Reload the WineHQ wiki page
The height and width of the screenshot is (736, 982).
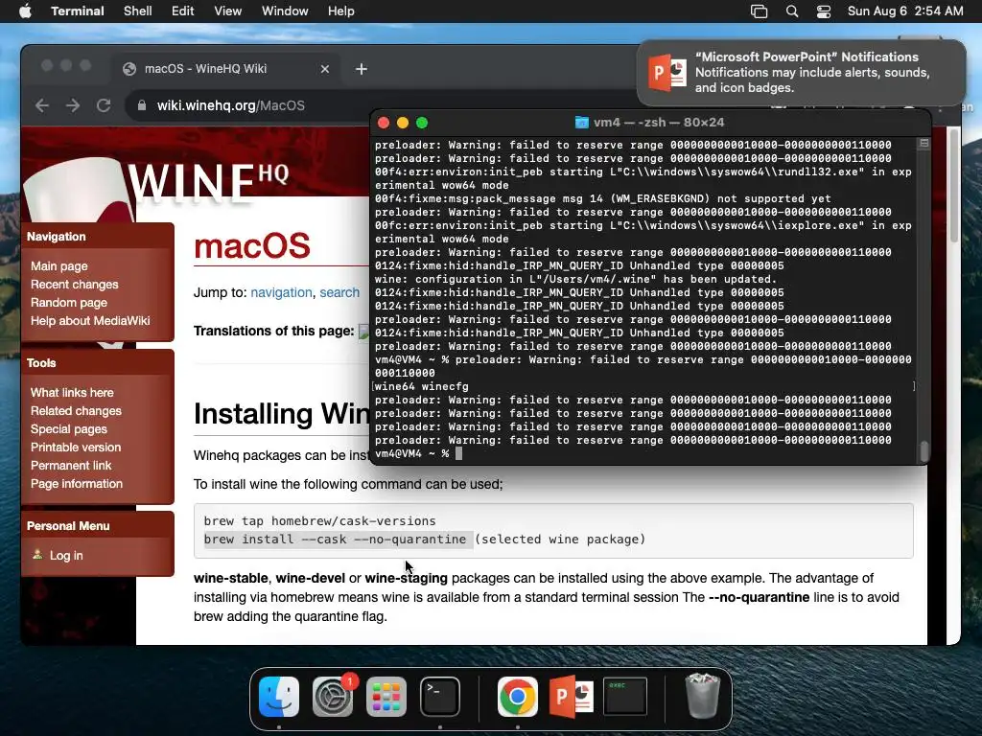point(104,105)
